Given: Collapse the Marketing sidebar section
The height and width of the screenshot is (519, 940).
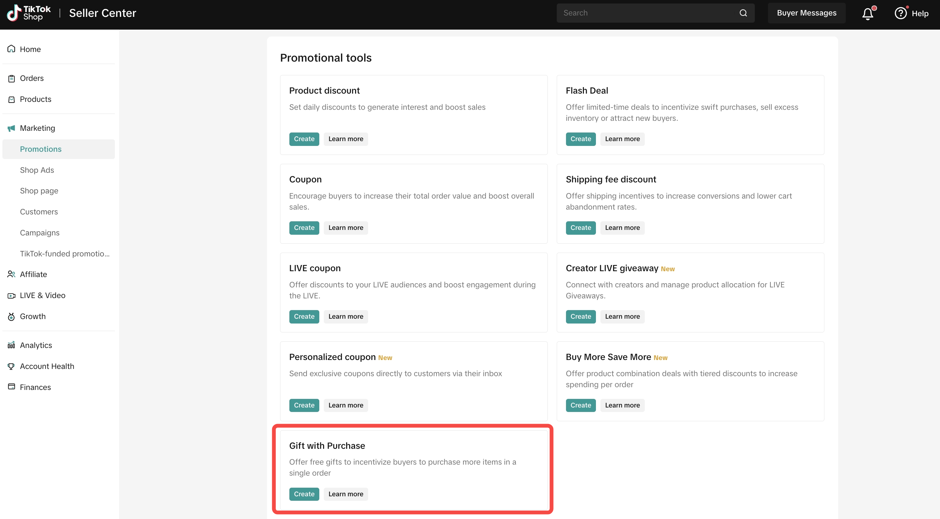Looking at the screenshot, I should pos(37,128).
